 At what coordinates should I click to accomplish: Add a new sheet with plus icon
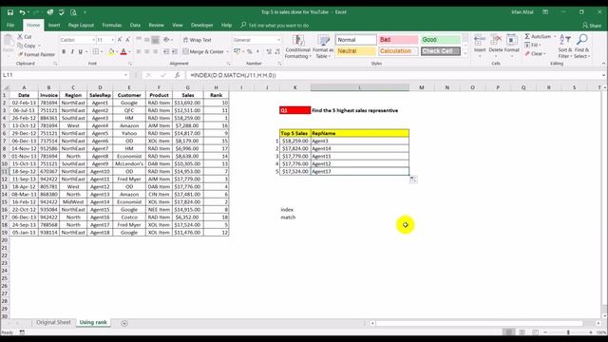click(x=124, y=323)
